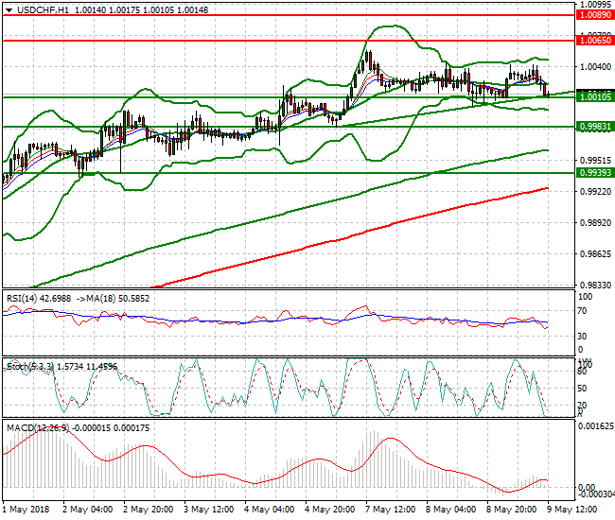Image resolution: width=615 pixels, height=520 pixels.
Task: Open the USDCHF chart menu triangle
Action: pyautogui.click(x=9, y=10)
